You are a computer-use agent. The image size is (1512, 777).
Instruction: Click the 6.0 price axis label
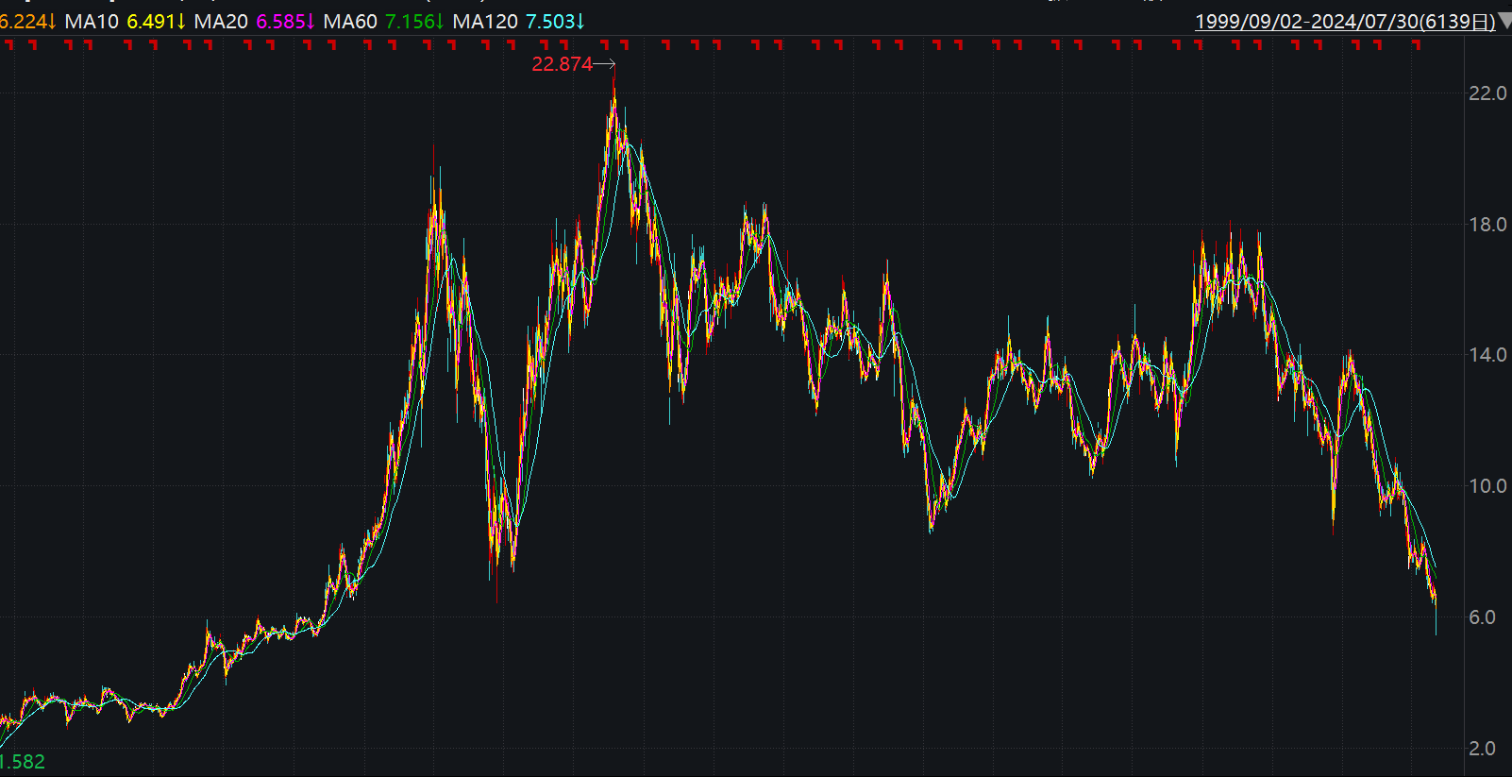point(1483,617)
